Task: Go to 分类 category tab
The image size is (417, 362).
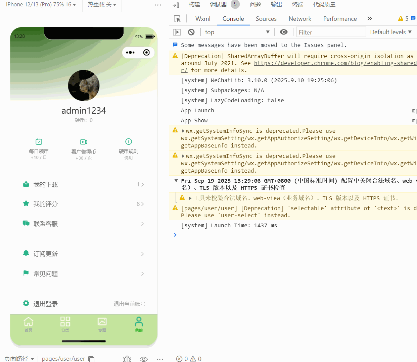Action: tap(65, 324)
